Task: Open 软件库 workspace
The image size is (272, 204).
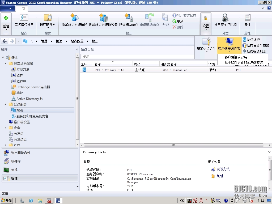Action: (x=40, y=161)
